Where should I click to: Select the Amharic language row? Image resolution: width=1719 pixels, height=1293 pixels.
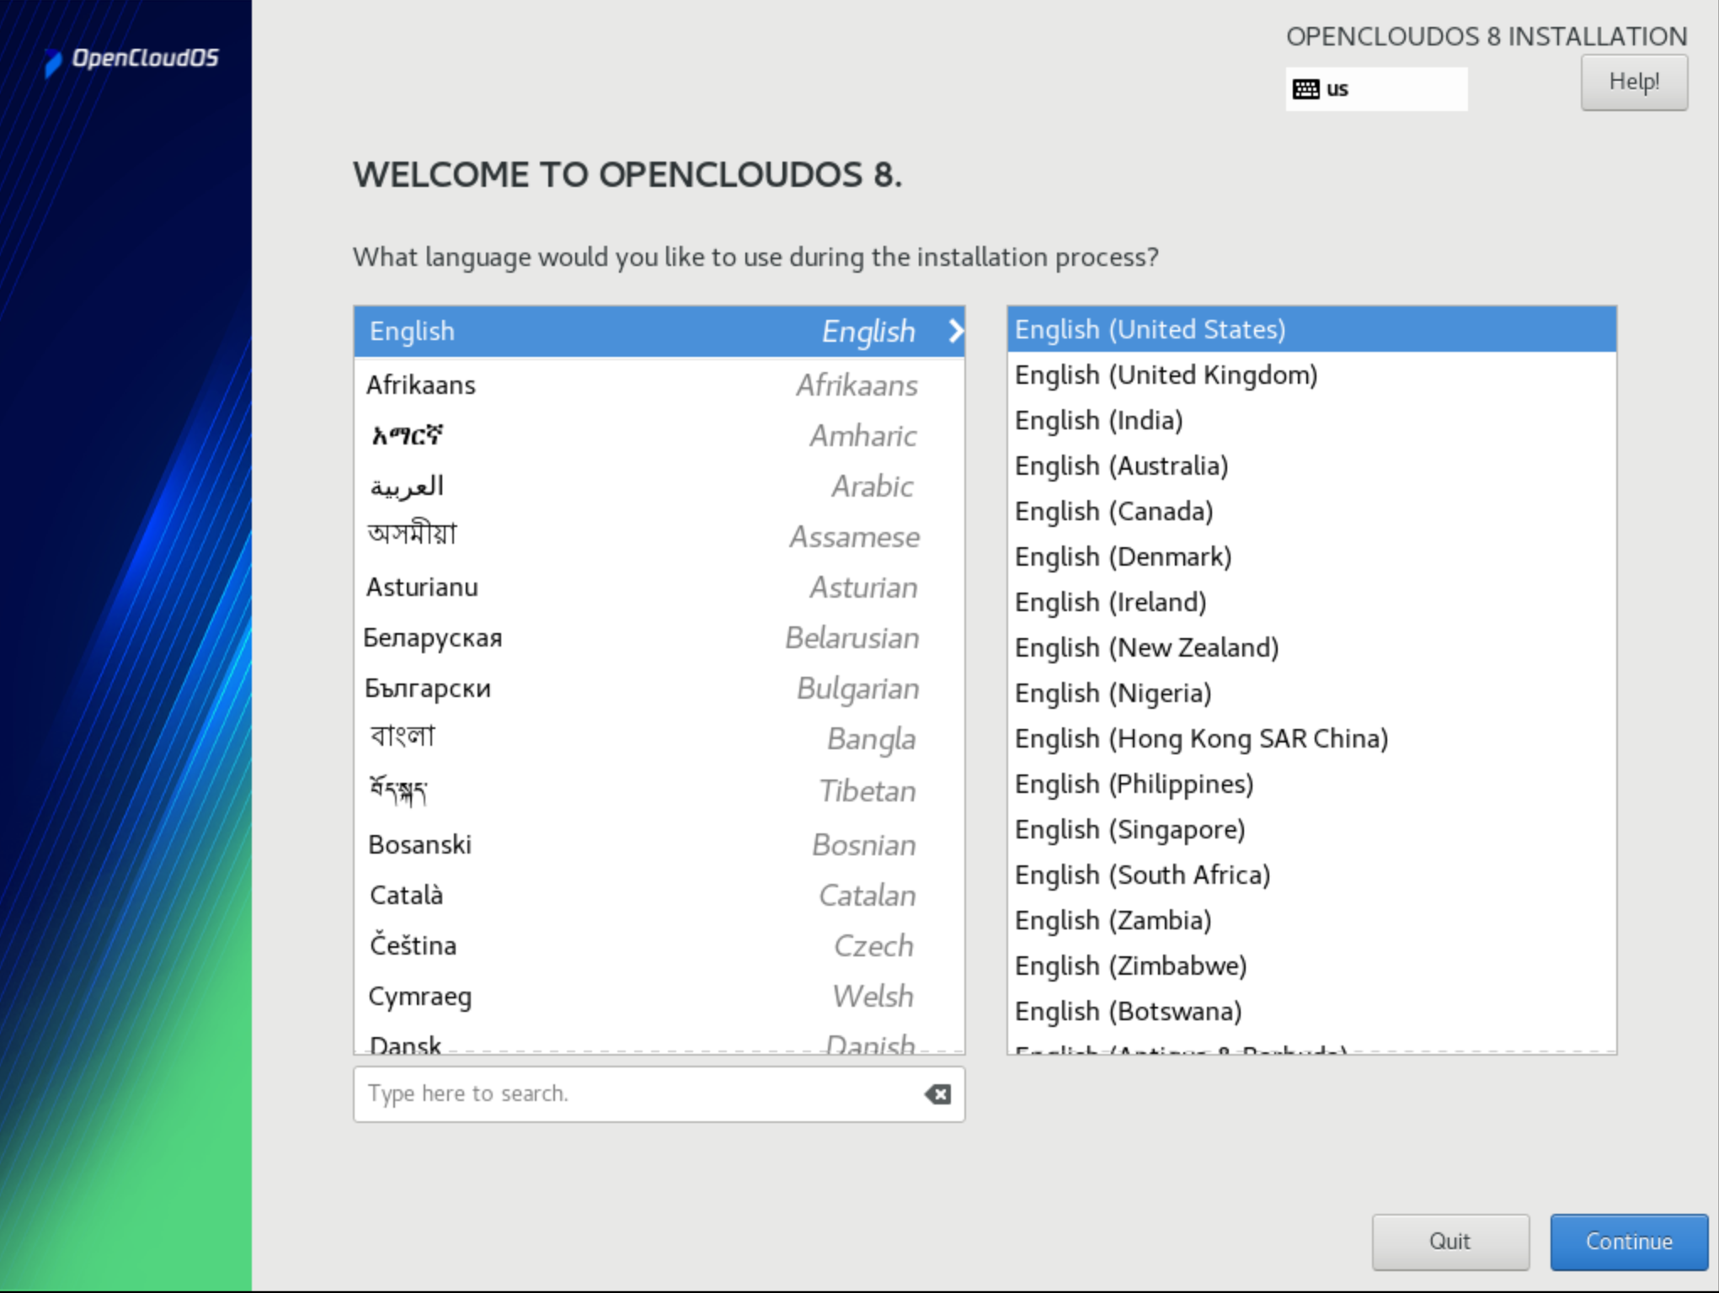659,435
